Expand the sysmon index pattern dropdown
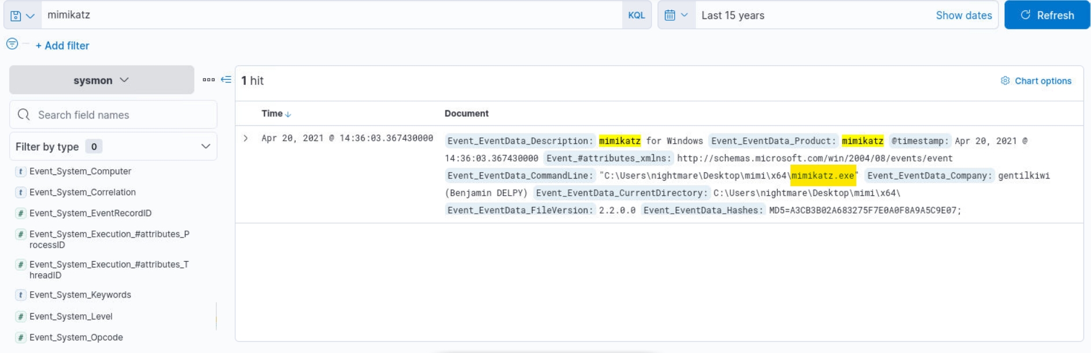The height and width of the screenshot is (353, 1091). coord(102,80)
